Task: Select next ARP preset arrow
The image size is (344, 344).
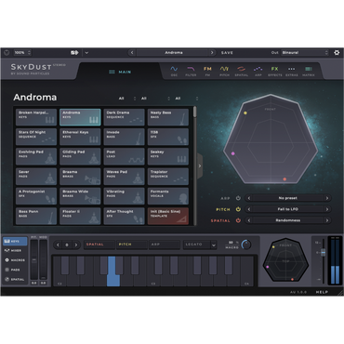Action: point(327,198)
